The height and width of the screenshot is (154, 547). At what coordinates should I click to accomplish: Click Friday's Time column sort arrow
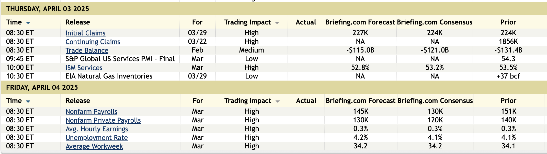28,101
